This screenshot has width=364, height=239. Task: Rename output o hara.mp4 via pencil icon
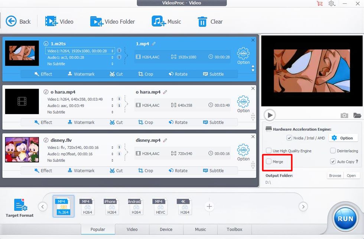165,92
